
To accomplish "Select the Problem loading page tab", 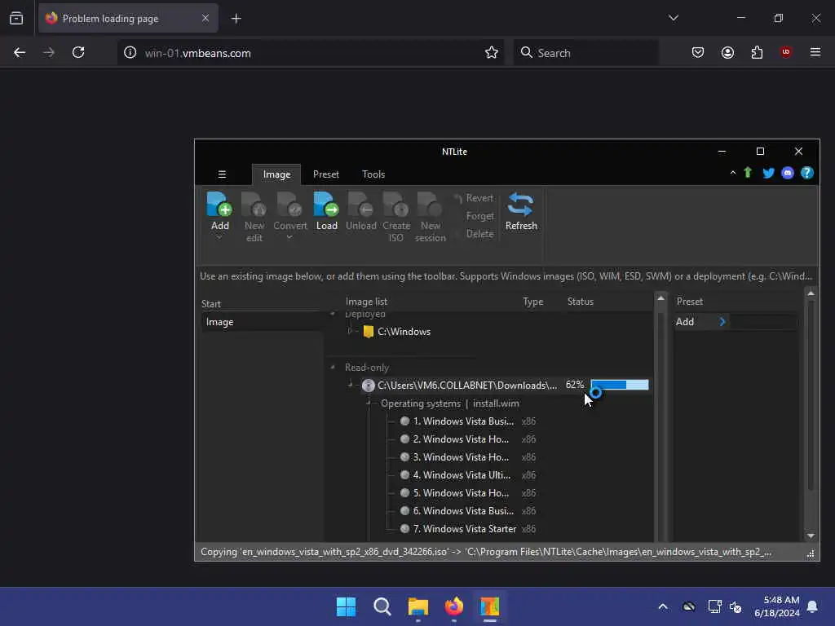I will point(128,18).
